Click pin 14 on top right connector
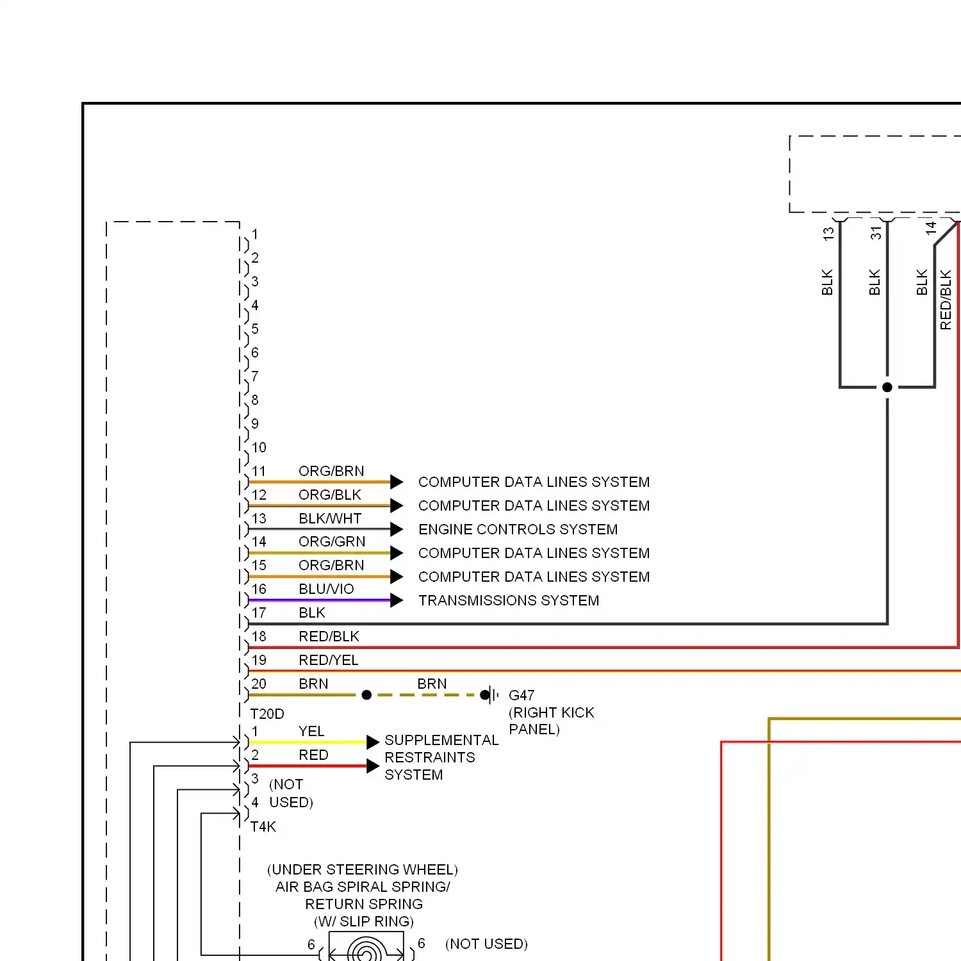Image resolution: width=961 pixels, height=961 pixels. 931,227
